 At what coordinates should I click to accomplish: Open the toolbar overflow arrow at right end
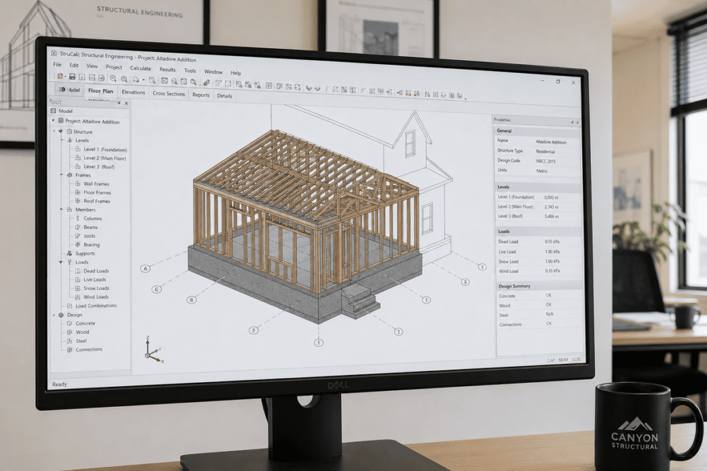point(466,98)
